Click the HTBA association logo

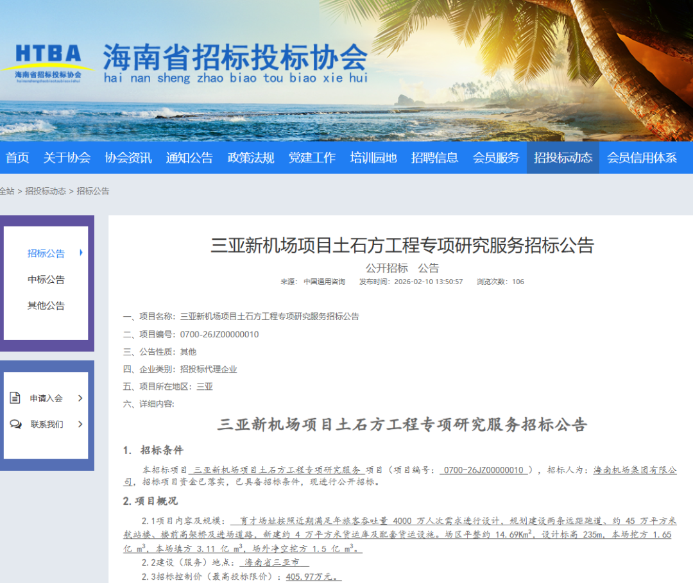(47, 63)
